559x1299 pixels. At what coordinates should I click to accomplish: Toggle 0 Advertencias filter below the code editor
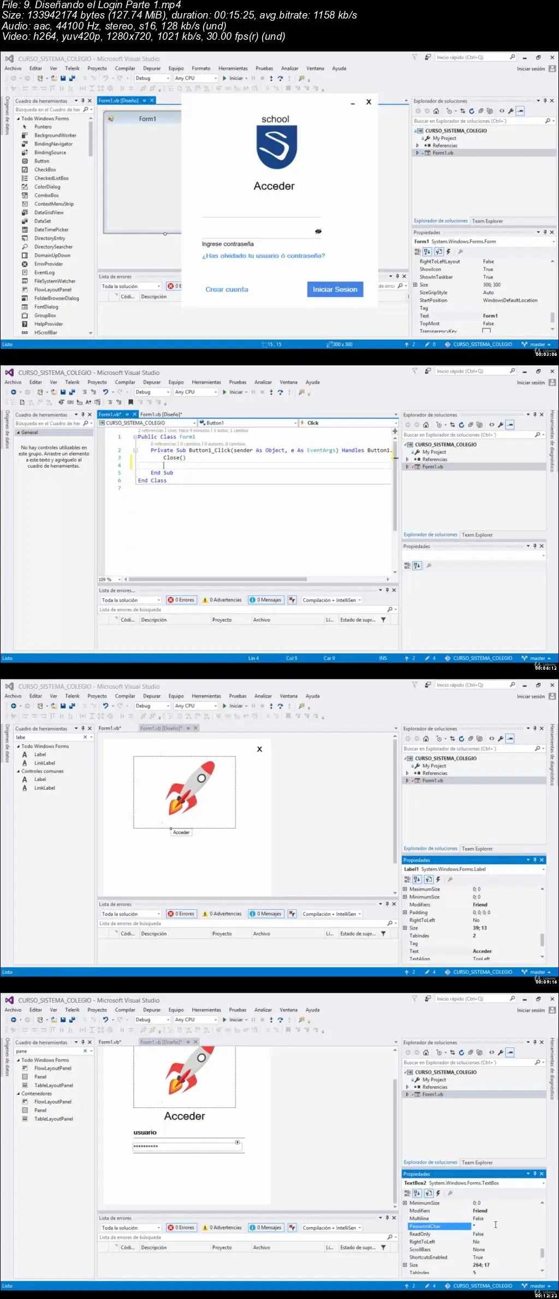(222, 600)
